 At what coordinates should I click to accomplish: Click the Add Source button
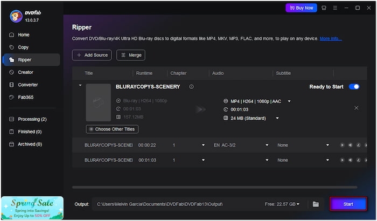92,55
